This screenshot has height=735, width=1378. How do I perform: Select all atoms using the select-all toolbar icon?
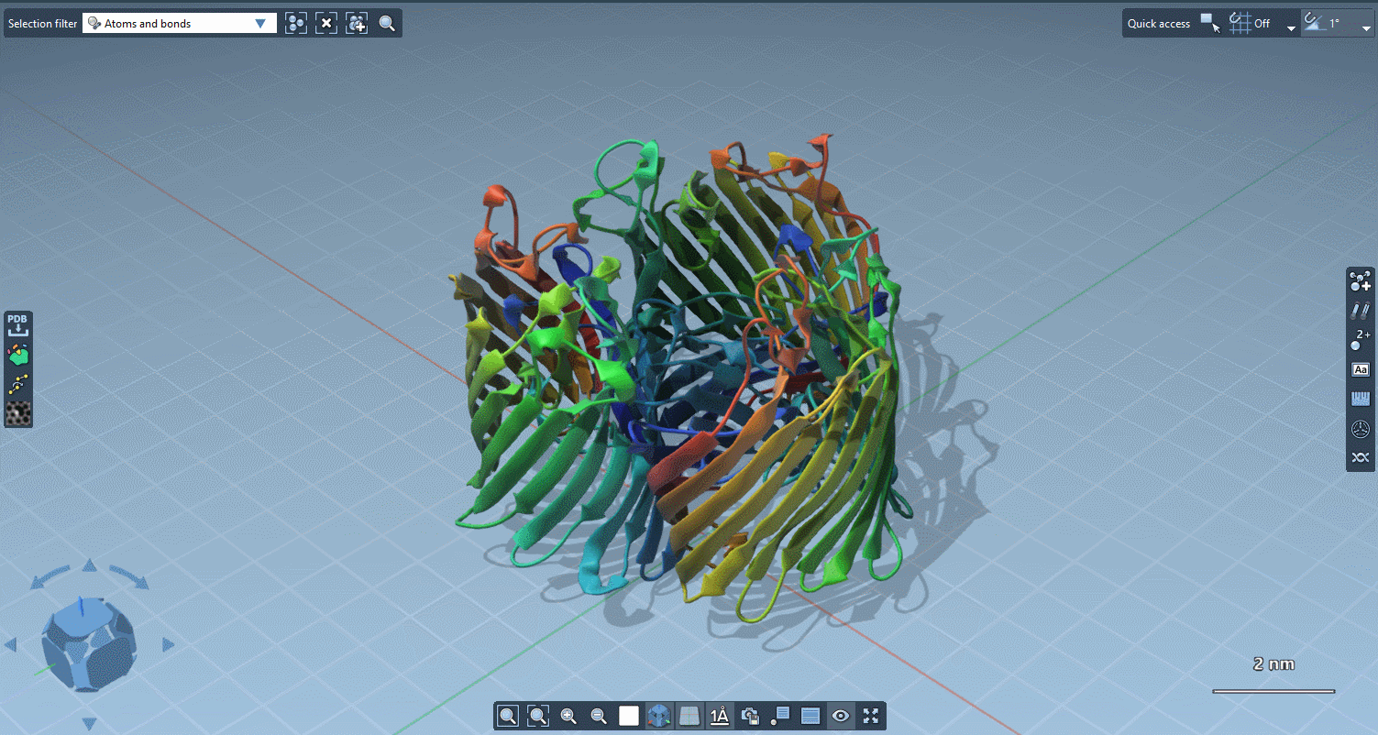point(295,23)
